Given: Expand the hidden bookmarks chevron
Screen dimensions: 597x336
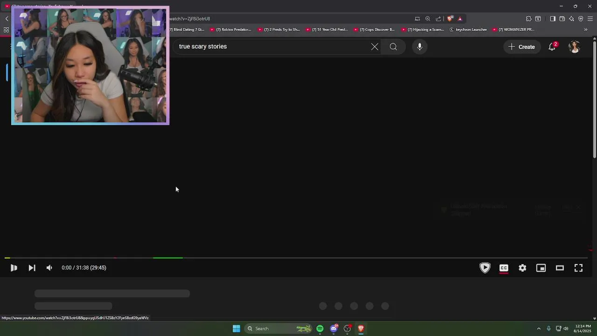Looking at the screenshot, I should pos(586,29).
